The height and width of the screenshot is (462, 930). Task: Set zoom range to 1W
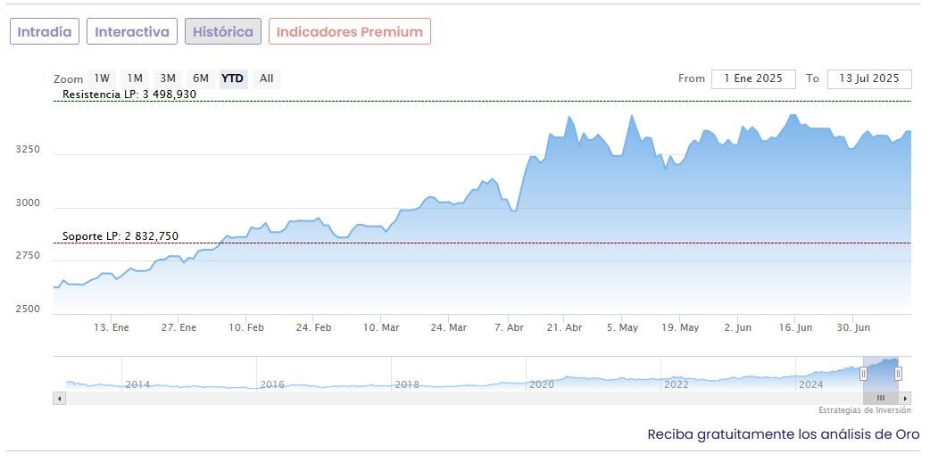coord(103,78)
